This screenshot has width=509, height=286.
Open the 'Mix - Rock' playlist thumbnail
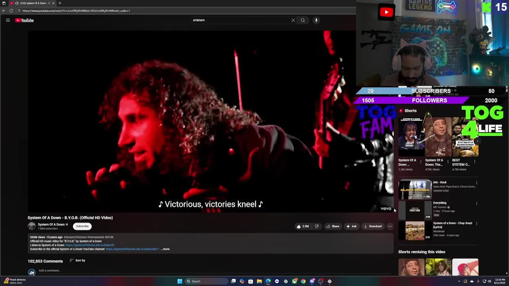click(x=415, y=189)
